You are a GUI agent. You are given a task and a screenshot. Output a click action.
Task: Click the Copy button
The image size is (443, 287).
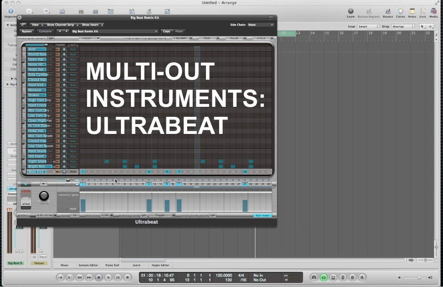(166, 31)
